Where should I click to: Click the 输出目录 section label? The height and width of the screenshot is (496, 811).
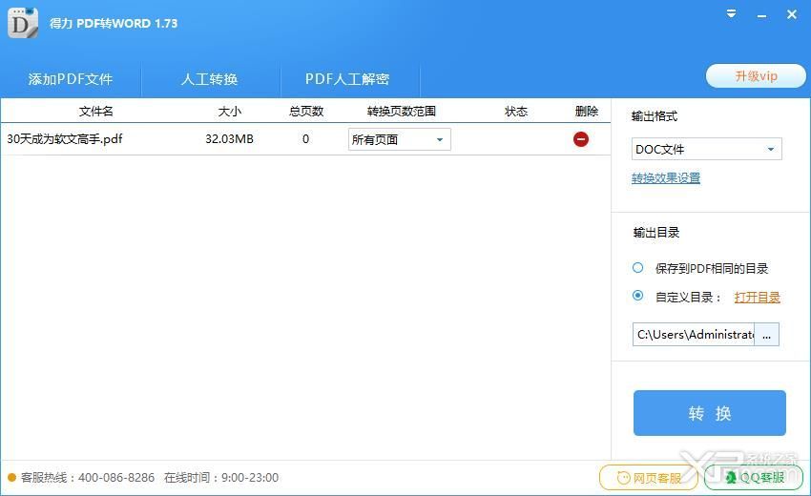[x=656, y=233]
